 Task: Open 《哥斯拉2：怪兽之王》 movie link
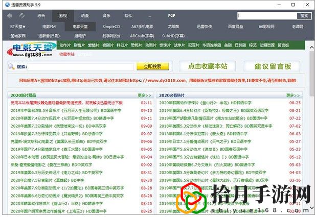[214, 111]
